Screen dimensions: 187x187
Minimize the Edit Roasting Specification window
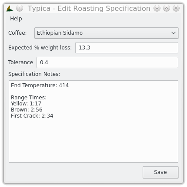pyautogui.click(x=157, y=8)
